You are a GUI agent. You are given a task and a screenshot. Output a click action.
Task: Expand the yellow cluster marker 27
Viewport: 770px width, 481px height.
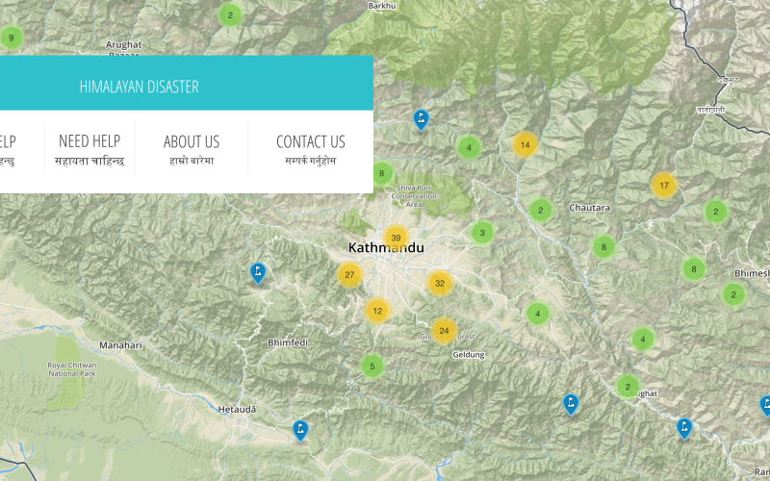click(349, 275)
